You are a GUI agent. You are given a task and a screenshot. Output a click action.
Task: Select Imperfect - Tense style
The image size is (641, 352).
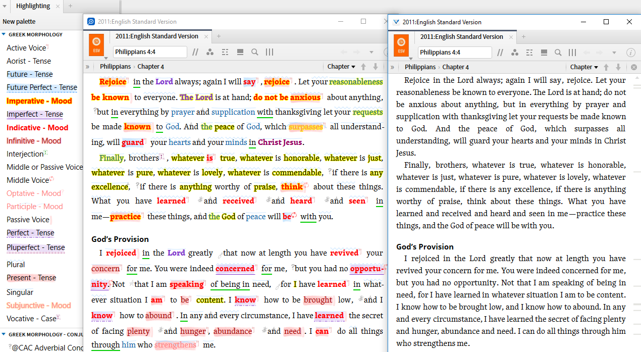pyautogui.click(x=35, y=114)
